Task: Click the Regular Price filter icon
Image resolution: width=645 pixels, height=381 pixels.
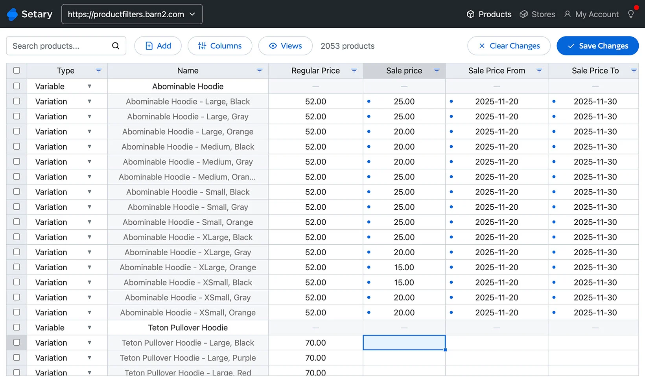Action: [x=354, y=71]
